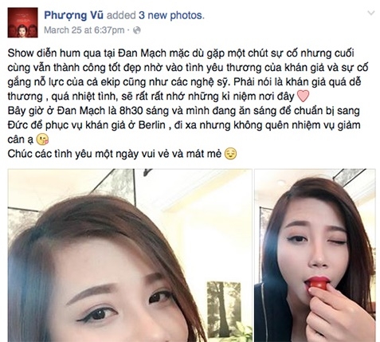Screen dimensions: 380x342
Task: Expand the post options chevron
Action: 370,13
